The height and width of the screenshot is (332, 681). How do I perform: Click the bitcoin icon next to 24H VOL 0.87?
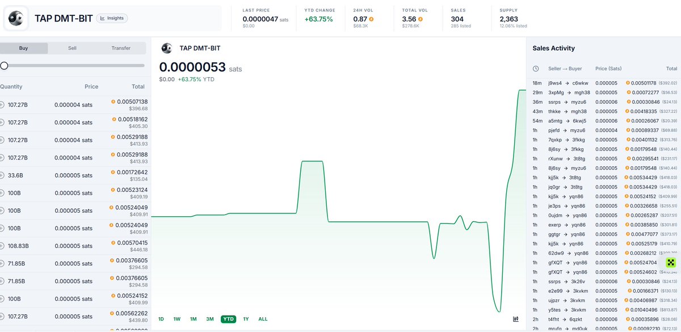click(x=371, y=19)
